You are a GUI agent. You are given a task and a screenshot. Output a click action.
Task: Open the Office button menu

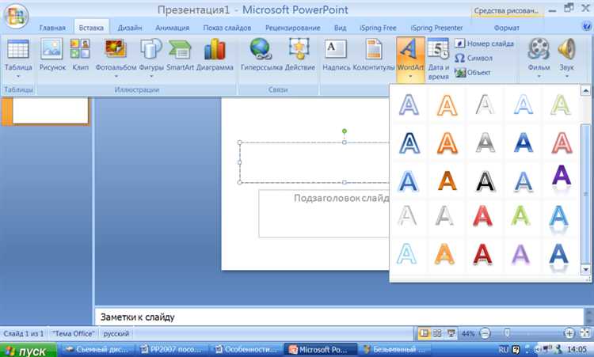[16, 16]
